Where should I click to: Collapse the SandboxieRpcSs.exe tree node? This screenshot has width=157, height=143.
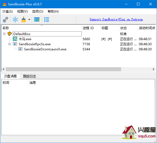tap(10, 44)
